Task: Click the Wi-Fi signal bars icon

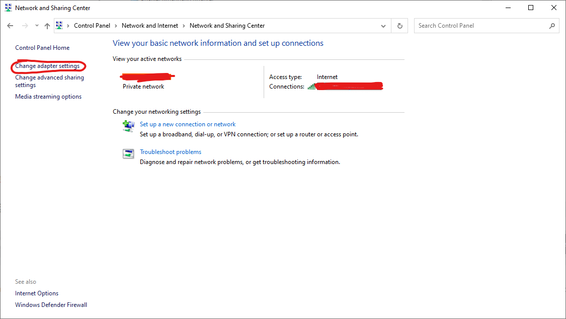Action: [311, 86]
